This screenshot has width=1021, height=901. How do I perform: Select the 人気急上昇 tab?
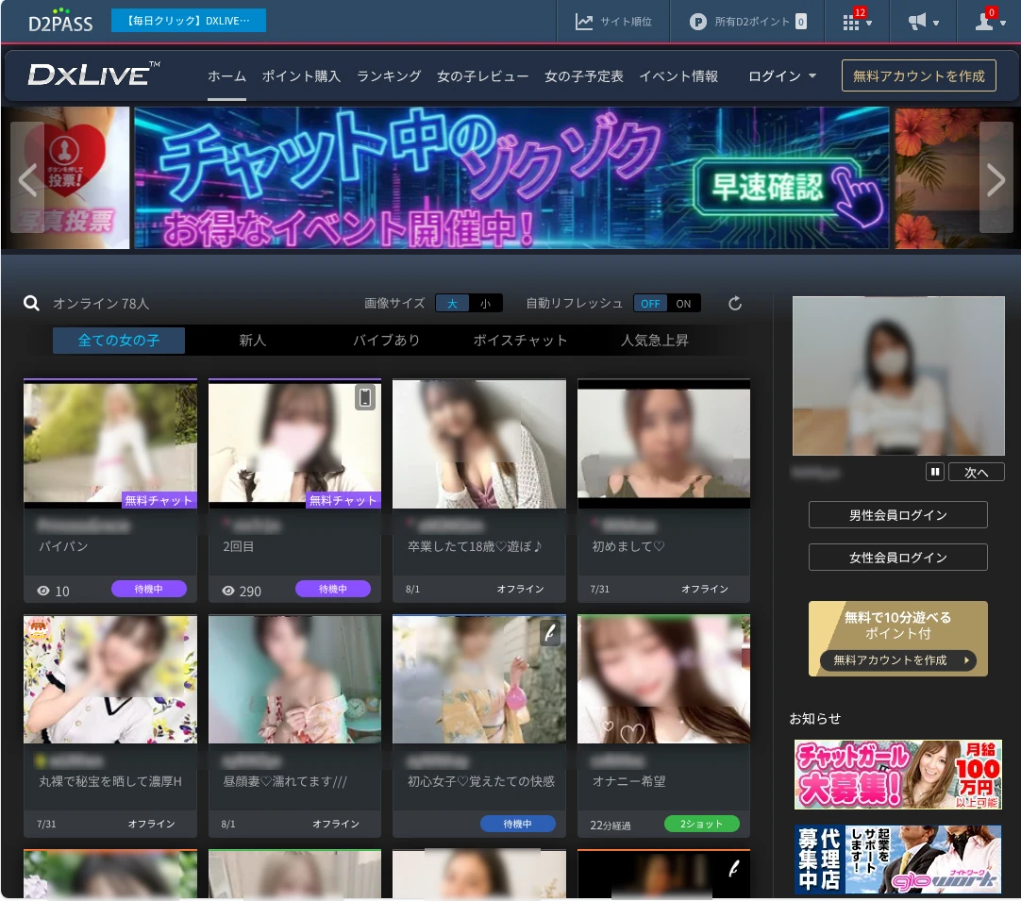click(x=655, y=340)
